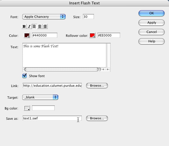Open the Bg color picker swatch
This screenshot has width=169, height=146.
tap(27, 108)
